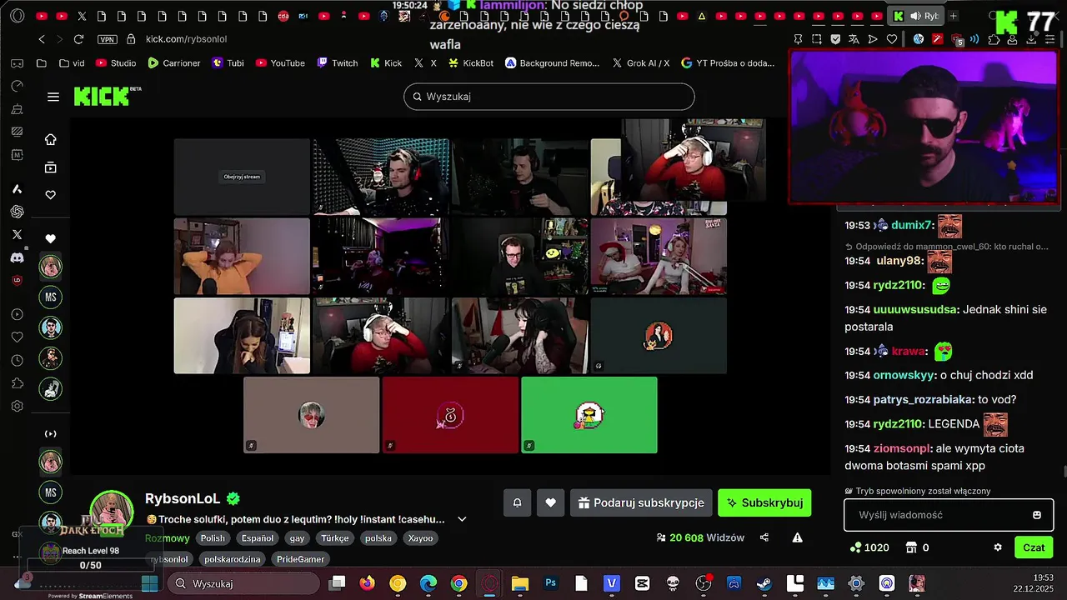Click the Wyślij wiadomość chat input
1067x600 pixels.
tap(949, 515)
